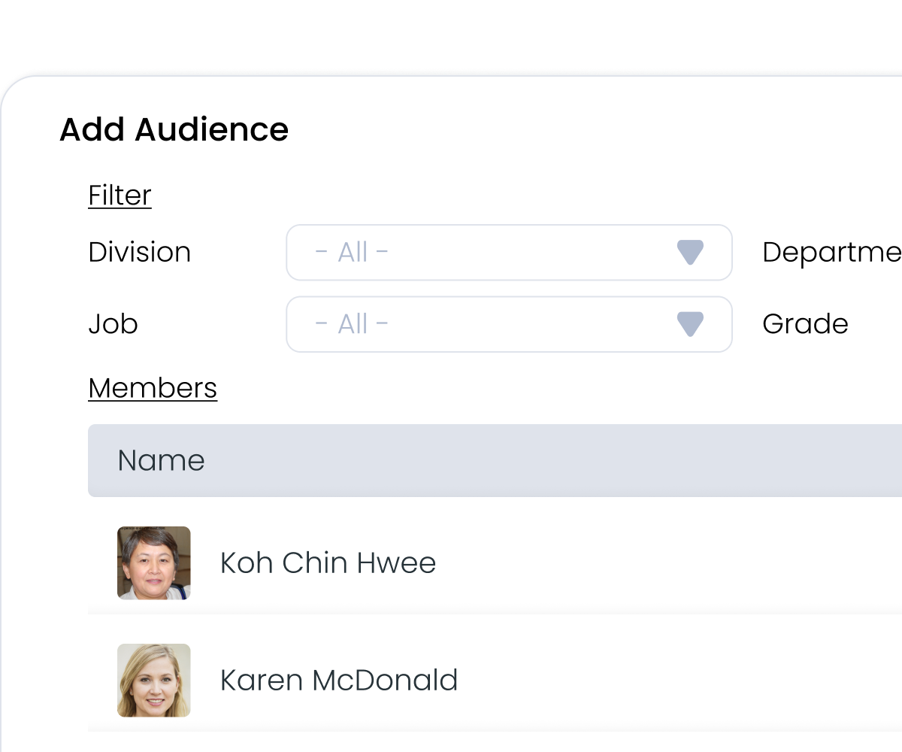Click the Division field label

(x=140, y=252)
